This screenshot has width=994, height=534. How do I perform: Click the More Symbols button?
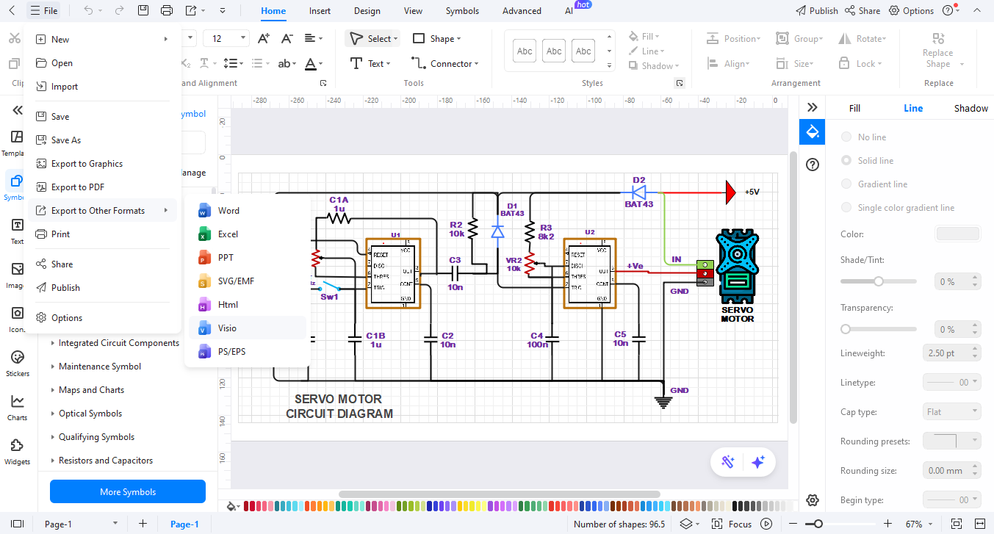pyautogui.click(x=128, y=492)
